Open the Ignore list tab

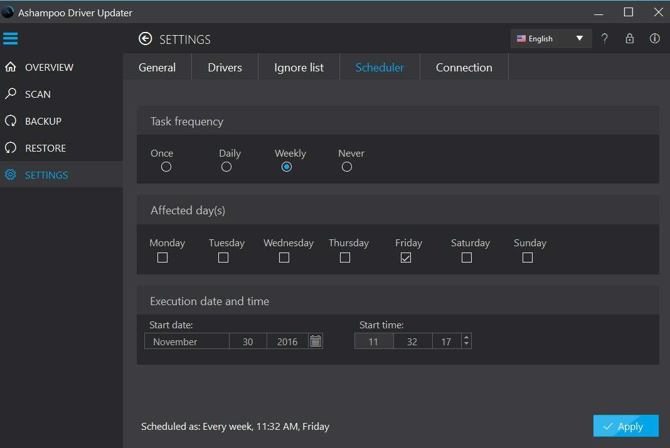pos(299,68)
